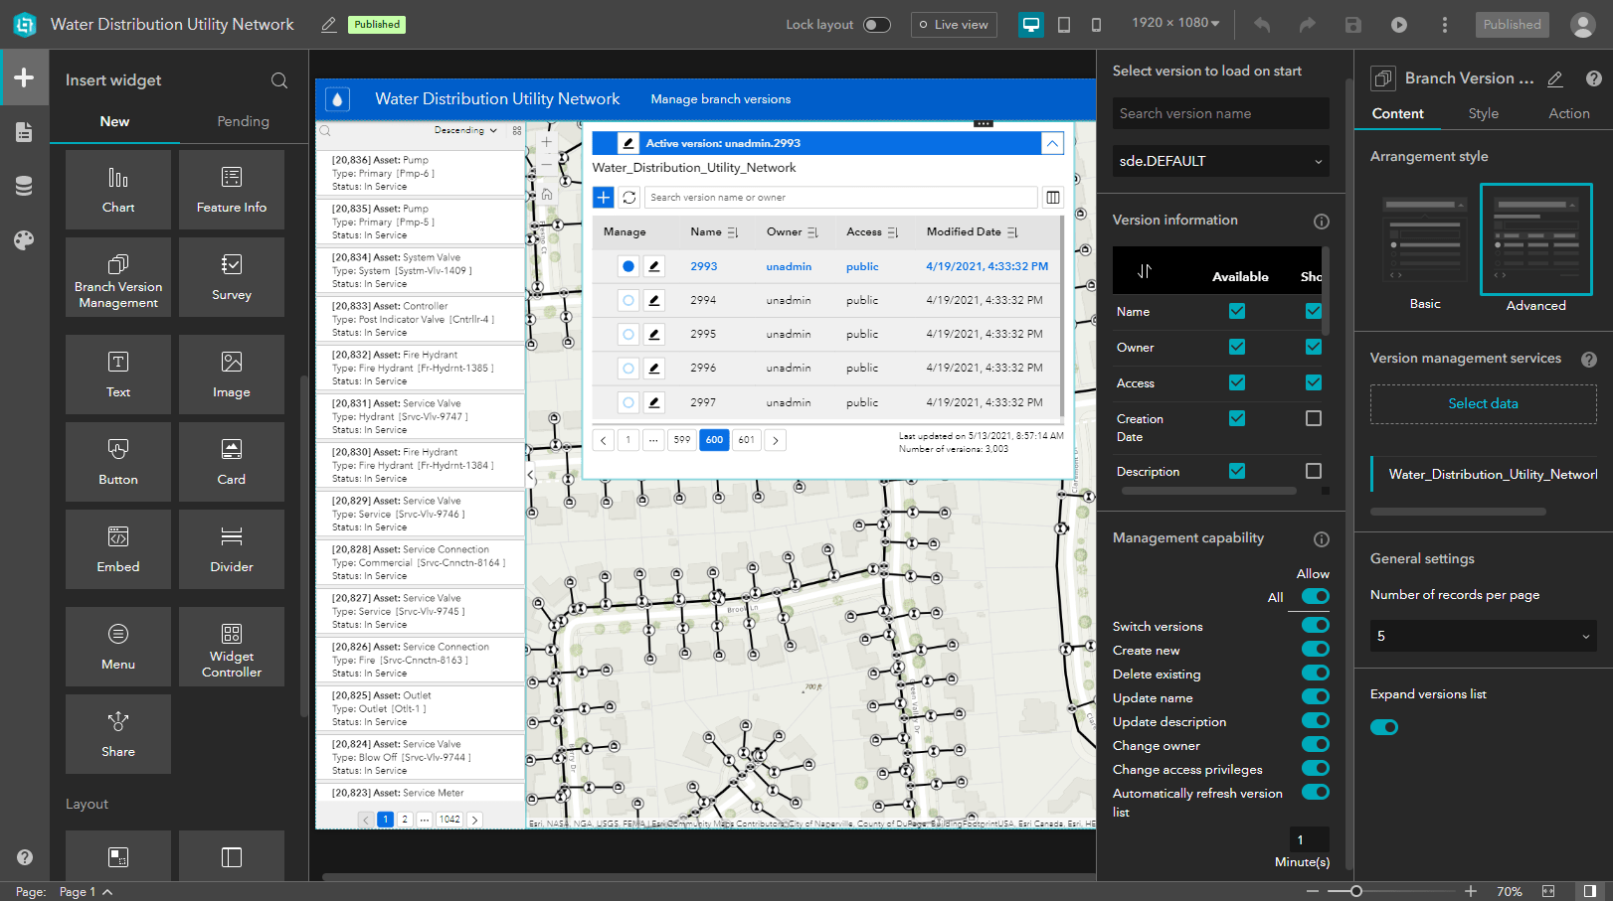Switch to the Style tab

click(x=1483, y=113)
